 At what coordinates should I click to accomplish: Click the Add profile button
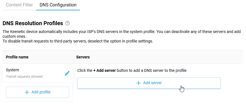(37, 92)
